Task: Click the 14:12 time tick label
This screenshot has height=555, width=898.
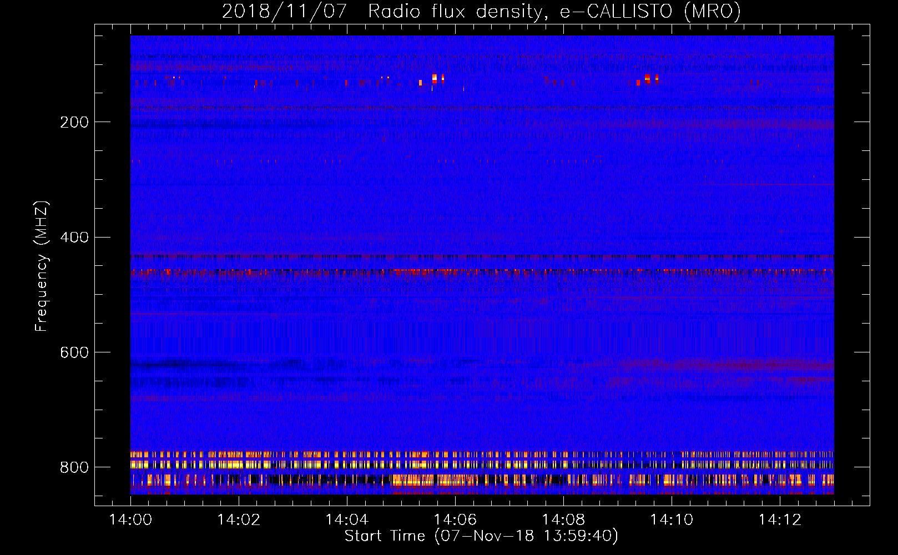Action: click(x=780, y=520)
